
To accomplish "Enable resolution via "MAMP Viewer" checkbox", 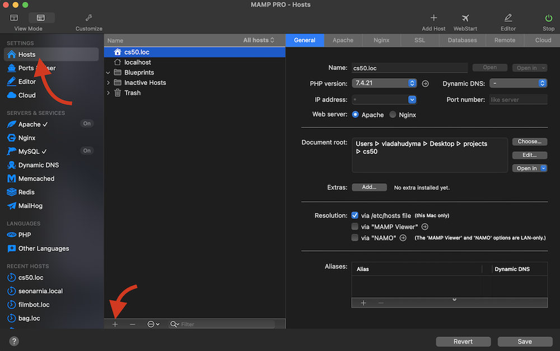I will pos(354,227).
